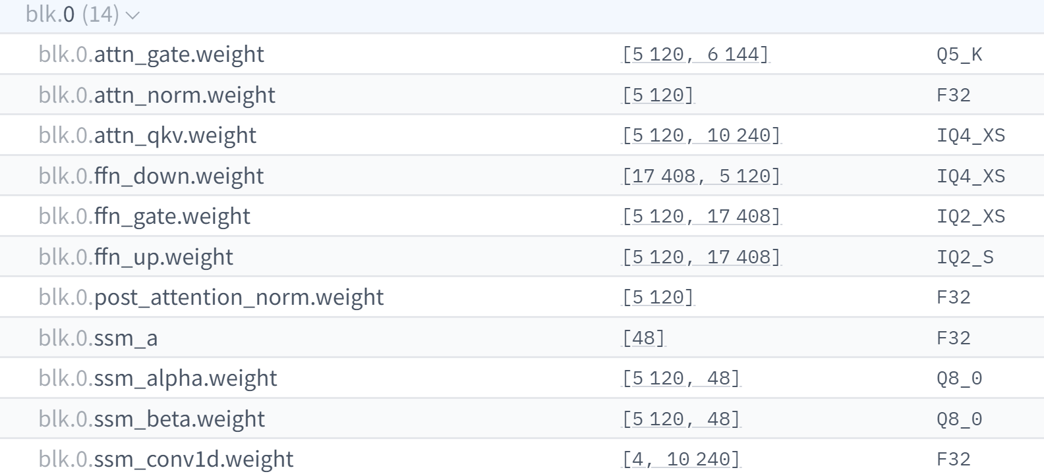The height and width of the screenshot is (474, 1044).
Task: Click the Q5_K quantization type label
Action: [x=959, y=55]
